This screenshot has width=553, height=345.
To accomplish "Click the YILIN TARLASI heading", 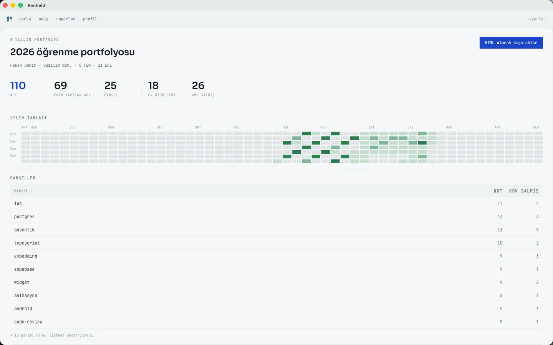I will (x=28, y=118).
